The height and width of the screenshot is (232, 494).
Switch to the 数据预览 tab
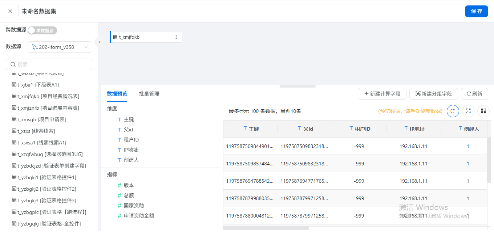(x=117, y=94)
